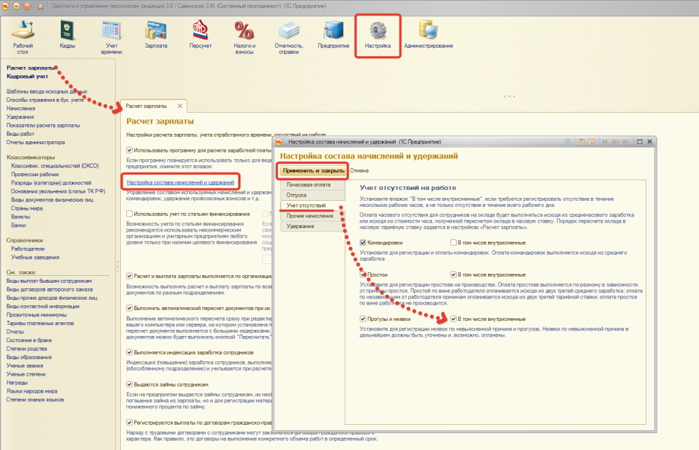699x450 pixels.
Task: Switch to the Прочие начисления tab
Action: (x=313, y=216)
